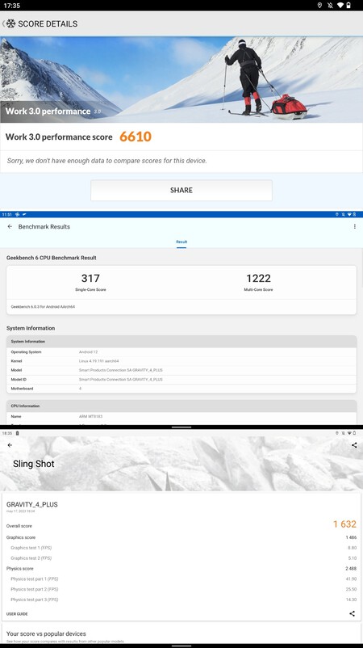The height and width of the screenshot is (648, 363).
Task: Tap the battery icon in the top status bar
Action: pyautogui.click(x=349, y=6)
